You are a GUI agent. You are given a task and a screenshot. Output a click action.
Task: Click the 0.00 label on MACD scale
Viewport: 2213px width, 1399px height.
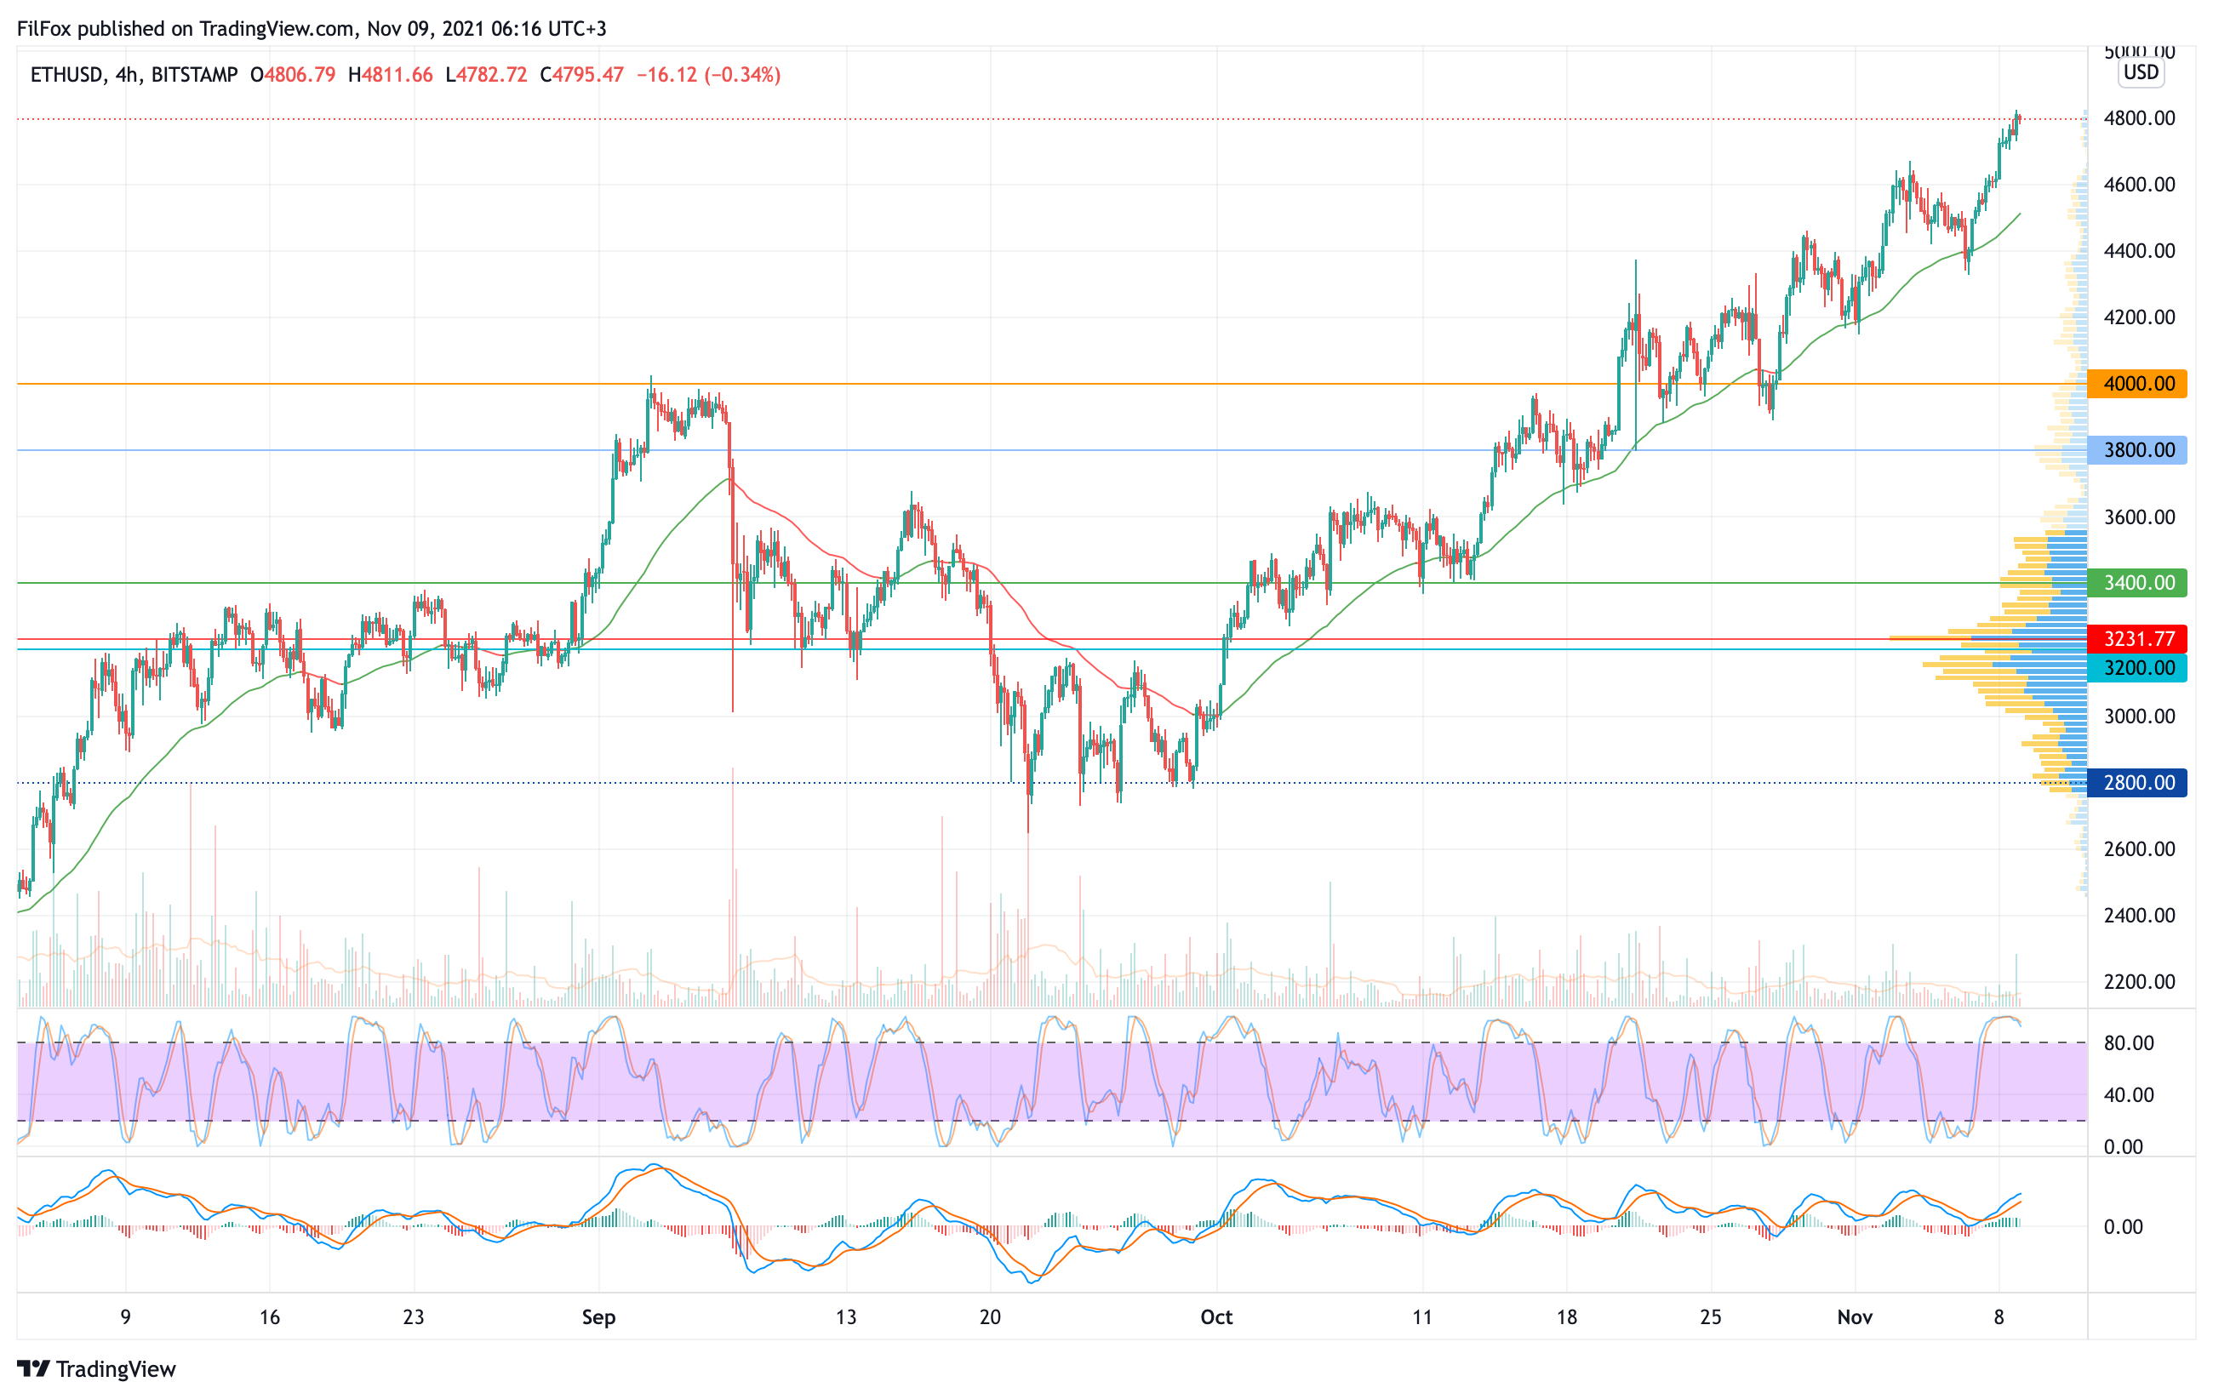tap(2123, 1227)
